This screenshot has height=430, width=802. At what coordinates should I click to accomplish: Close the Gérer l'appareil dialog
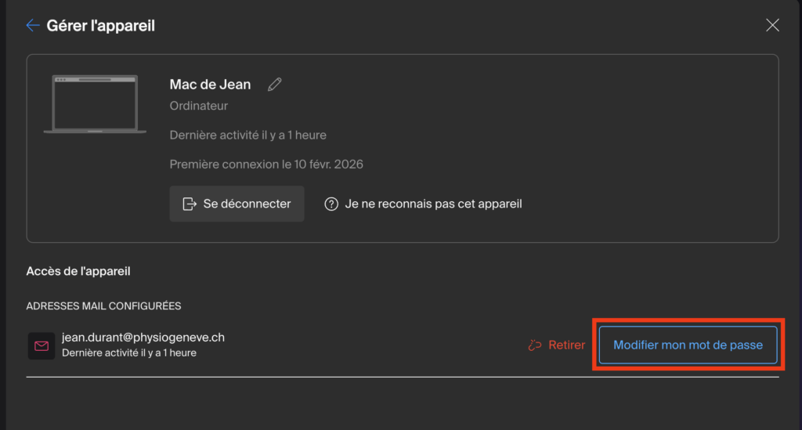coord(772,25)
